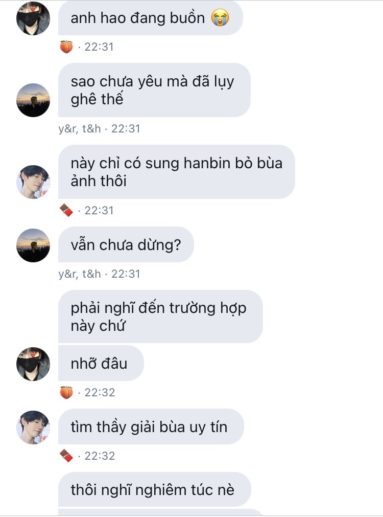The image size is (383, 517).
Task: Select the 'nhỡ đâu' message bubble
Action: tap(101, 363)
